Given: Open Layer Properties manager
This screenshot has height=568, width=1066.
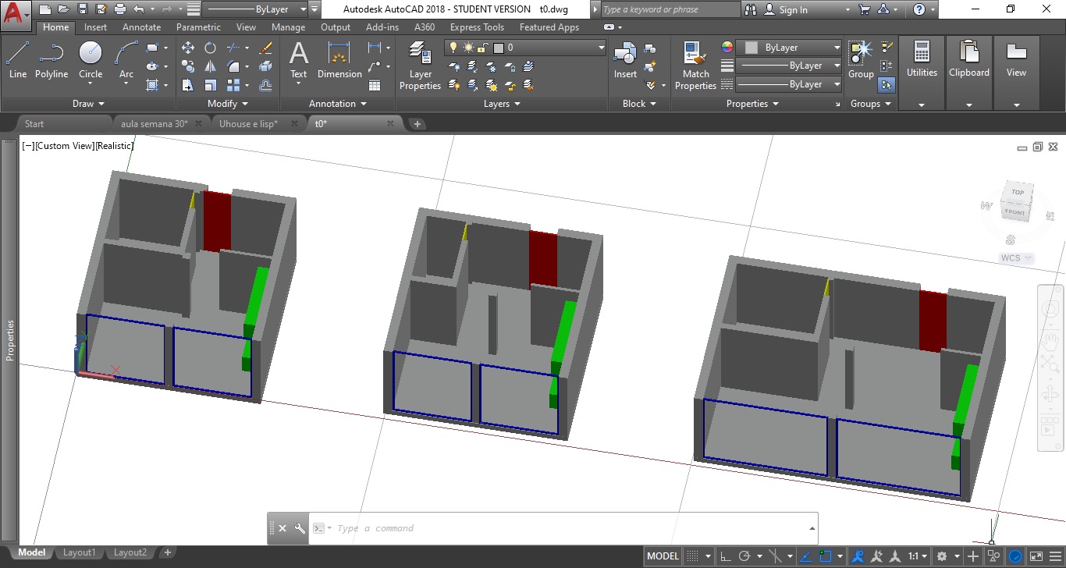Looking at the screenshot, I should click(x=421, y=66).
